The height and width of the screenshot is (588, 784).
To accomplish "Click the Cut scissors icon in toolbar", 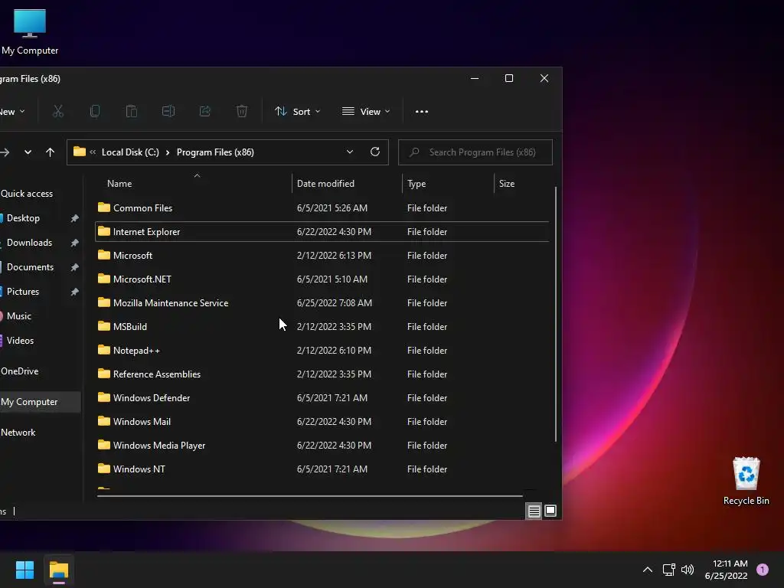I will [x=58, y=111].
